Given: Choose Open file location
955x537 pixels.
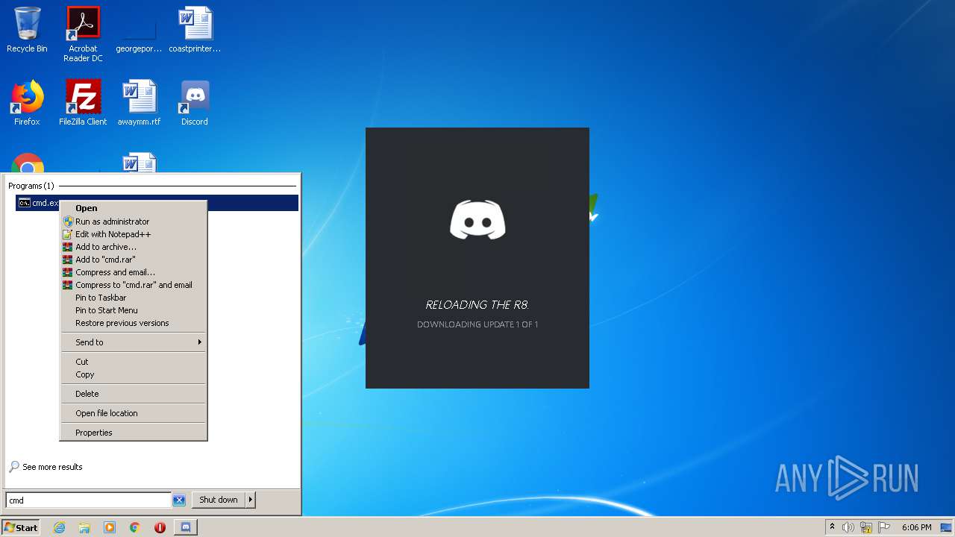Looking at the screenshot, I should tap(134, 413).
